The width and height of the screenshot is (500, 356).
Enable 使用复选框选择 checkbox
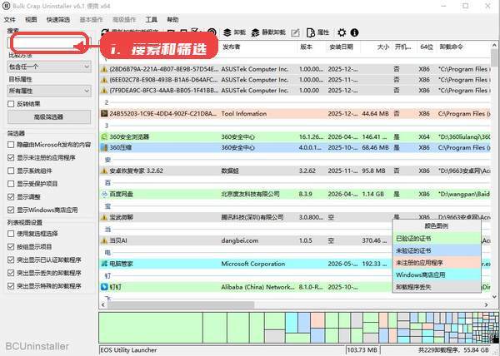tap(11, 234)
